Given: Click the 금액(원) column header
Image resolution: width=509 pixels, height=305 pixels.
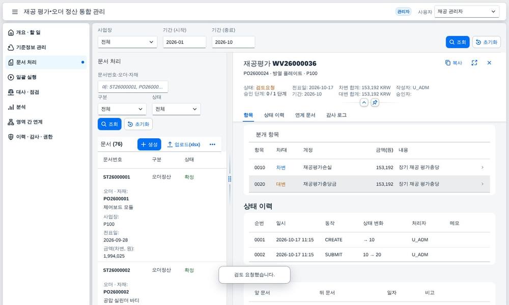Looking at the screenshot, I should [x=384, y=150].
